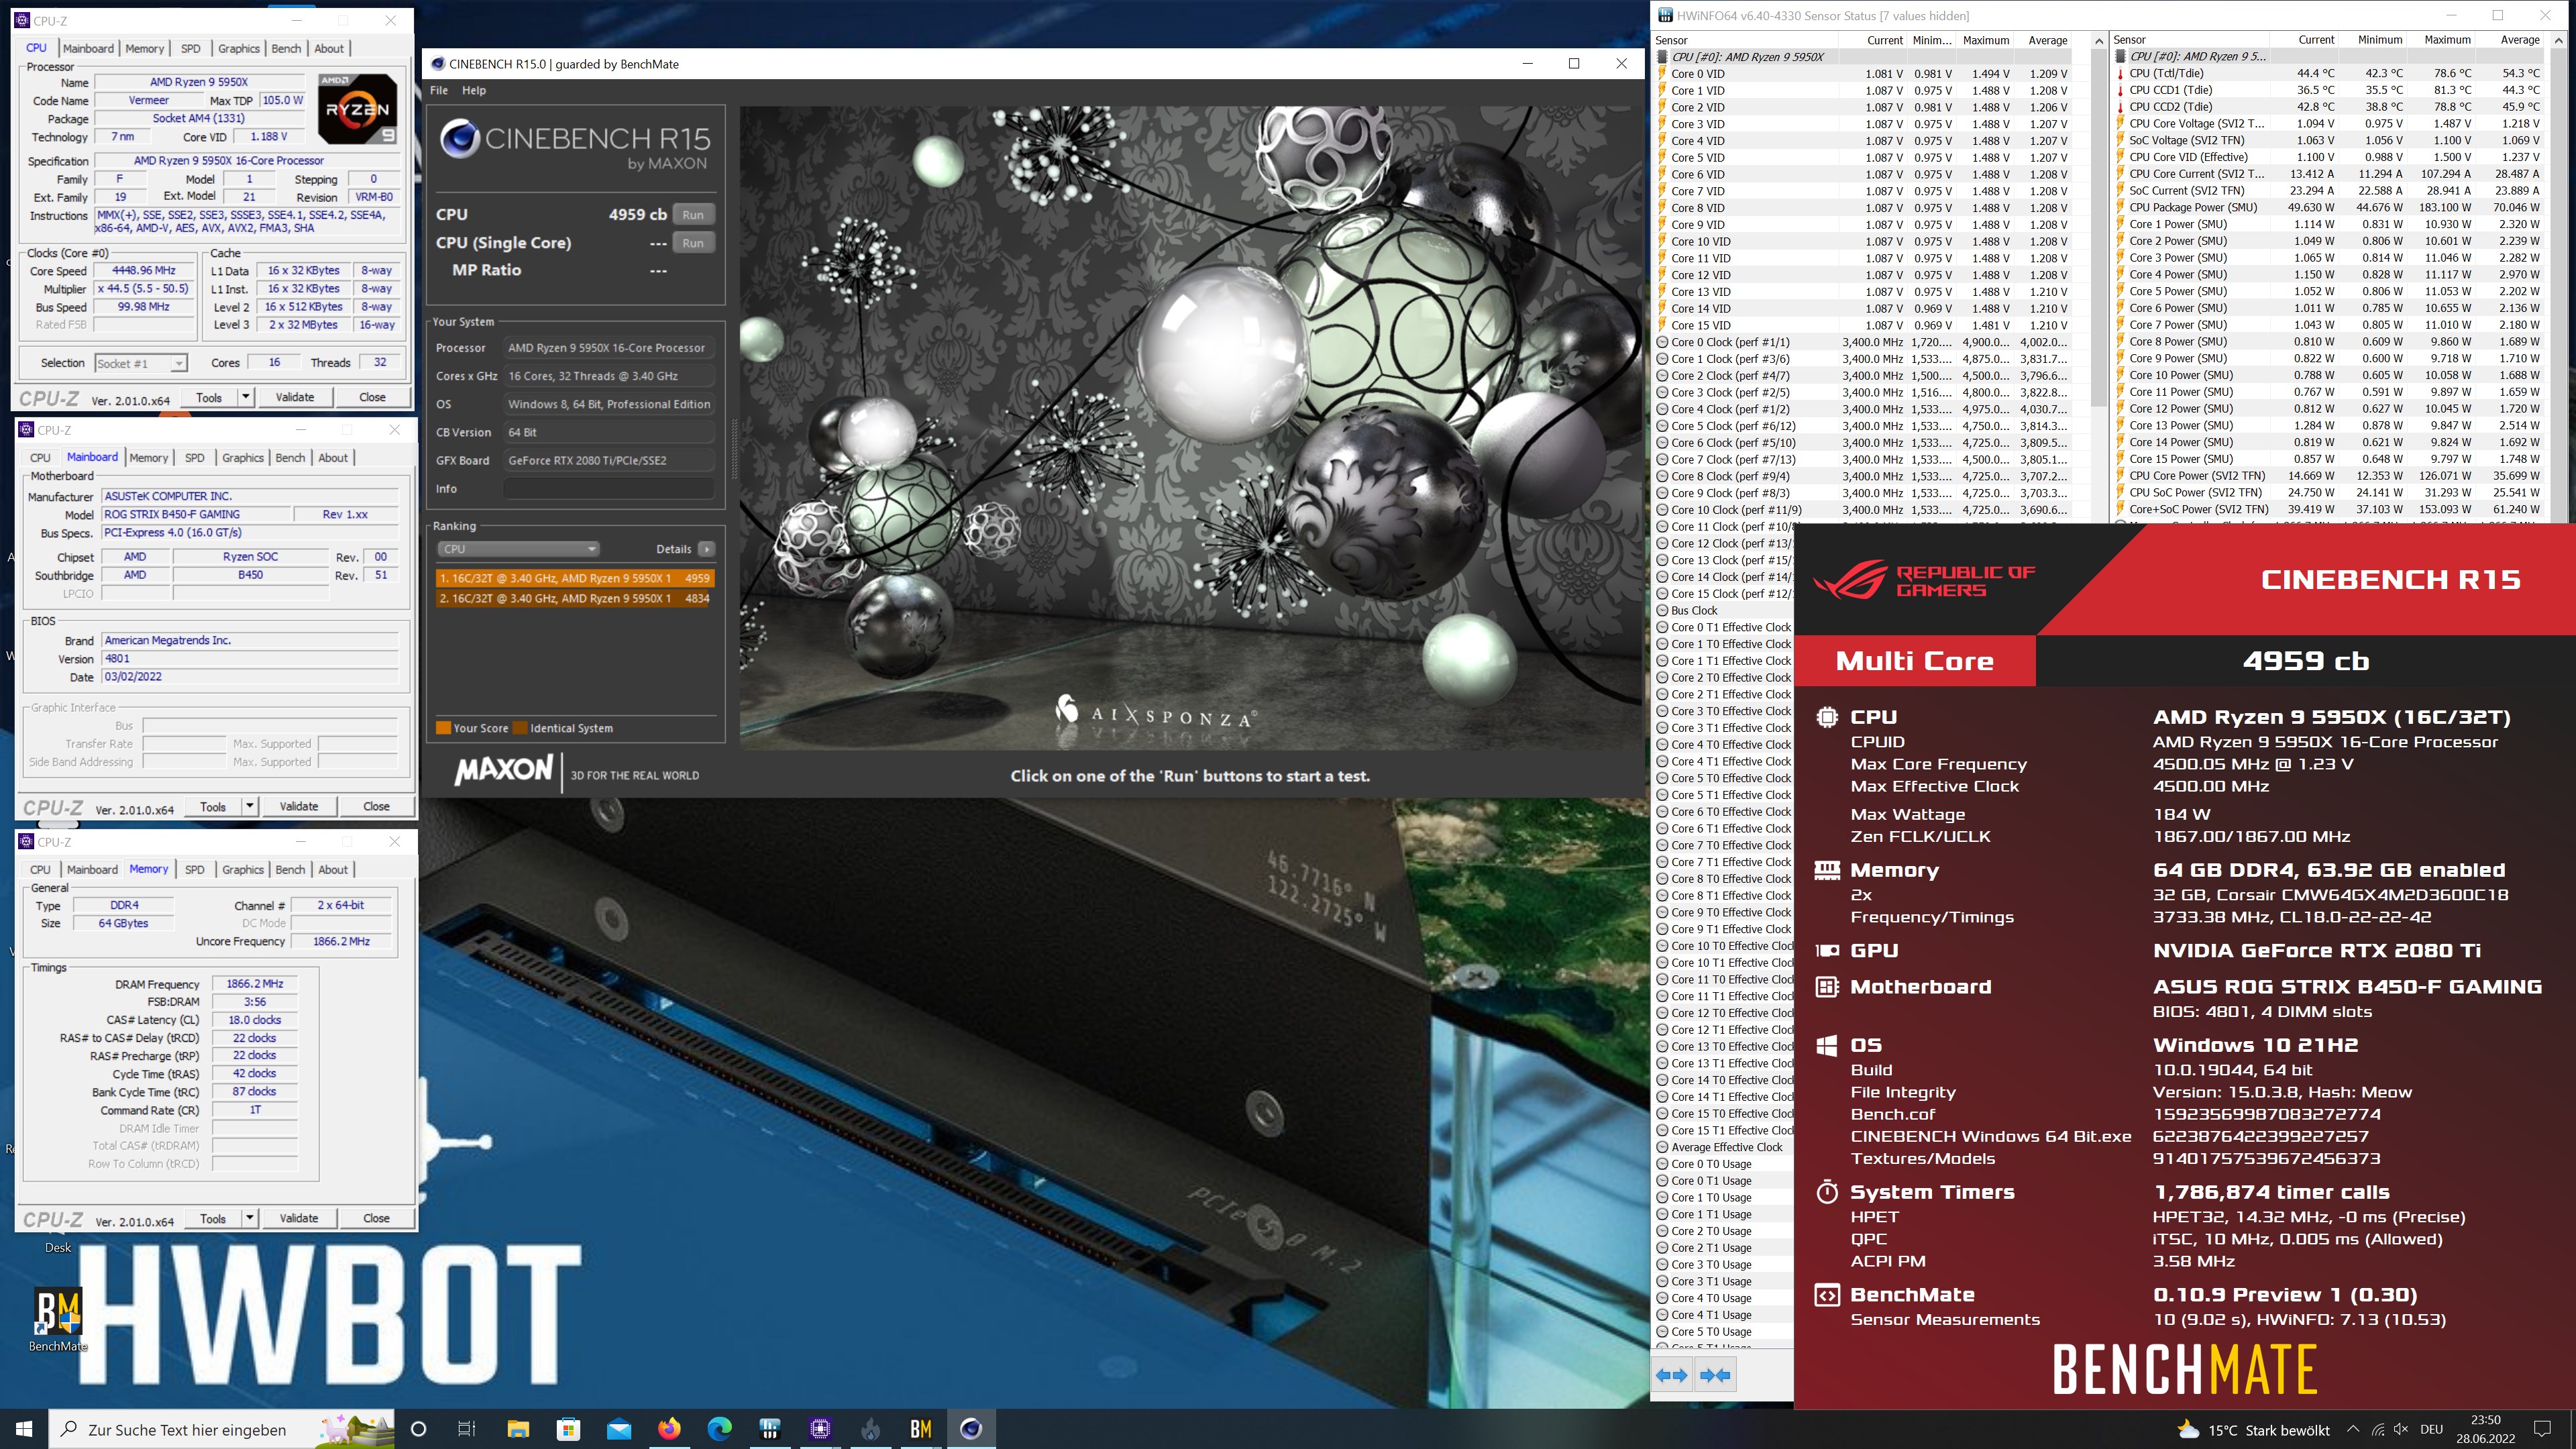Click the collapse columns arrows icon in HWiNFO
Screen dimensions: 2576x1449
pyautogui.click(x=1715, y=1375)
